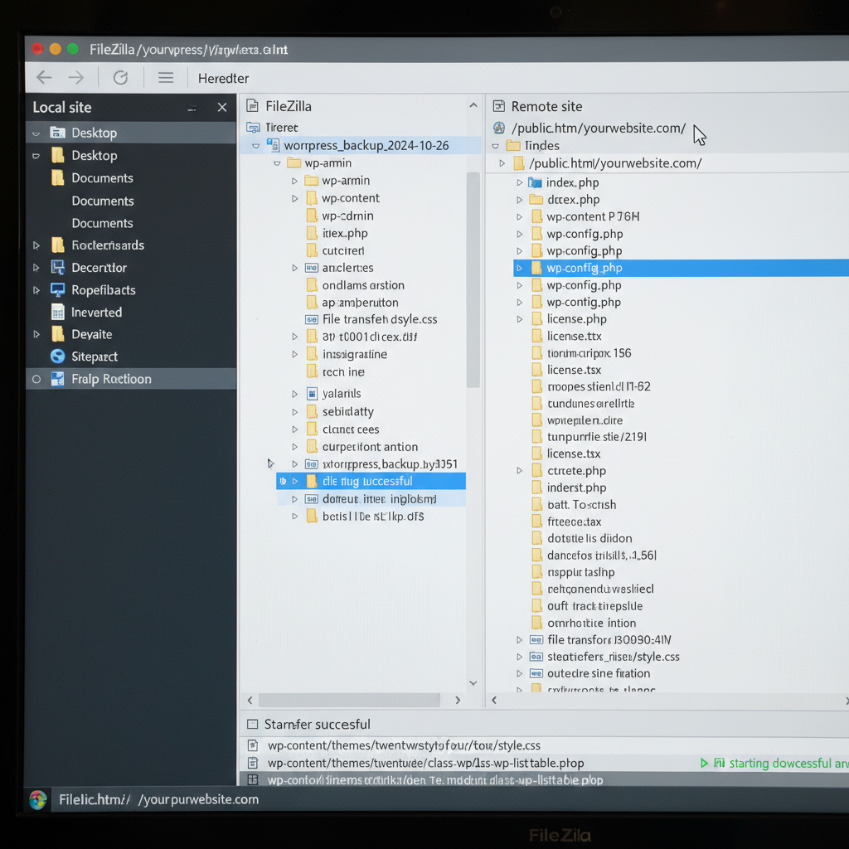The height and width of the screenshot is (849, 849).
Task: Click the colorful app icon in bottom bar
Action: pyautogui.click(x=38, y=800)
